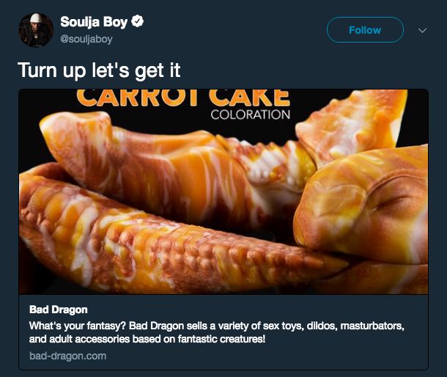Click the 'Boy' word in the display name
The image size is (447, 377).
pyautogui.click(x=115, y=22)
